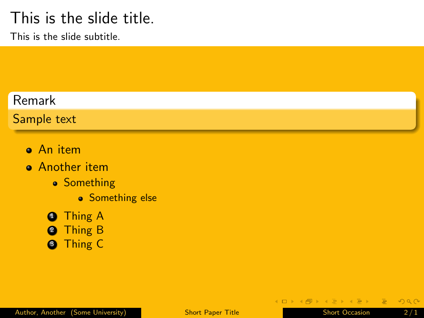
Task: Click the numbered bullet for Thing C
Action: [52, 244]
